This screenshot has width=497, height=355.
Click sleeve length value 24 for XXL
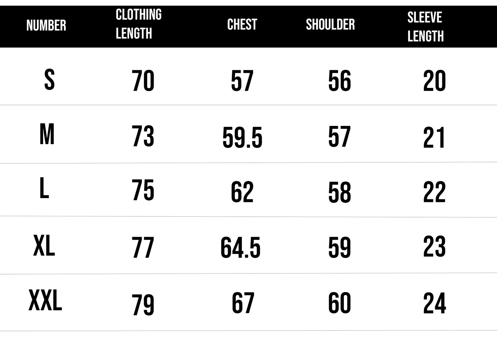point(434,303)
